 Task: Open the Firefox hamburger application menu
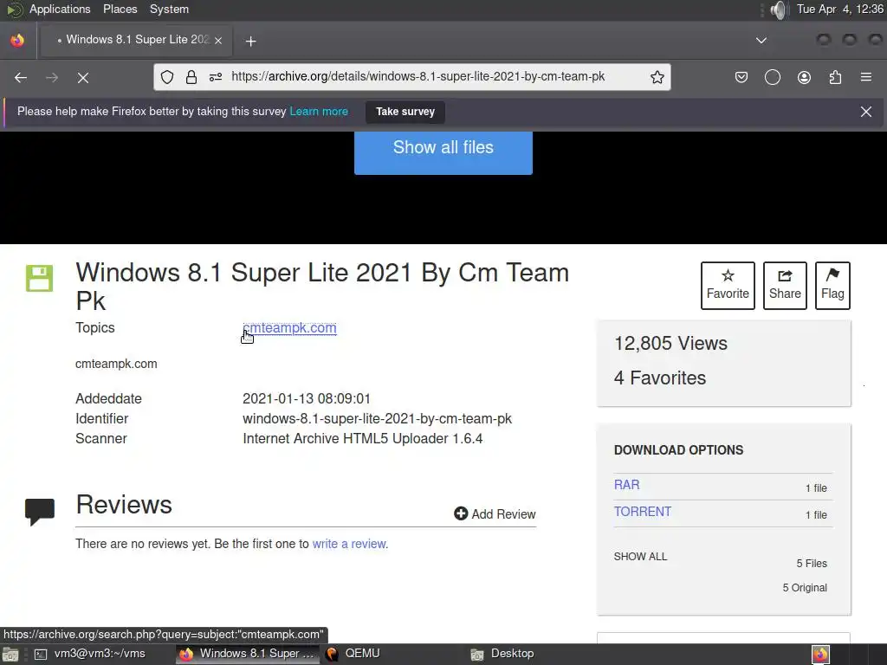point(865,77)
